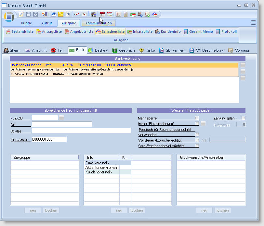264x226 pixels.
Task: Click the application orb menu button
Action: coord(9,17)
